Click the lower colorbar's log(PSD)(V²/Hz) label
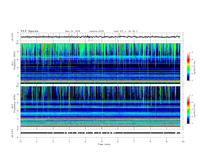The image size is (206, 159). pos(195,111)
